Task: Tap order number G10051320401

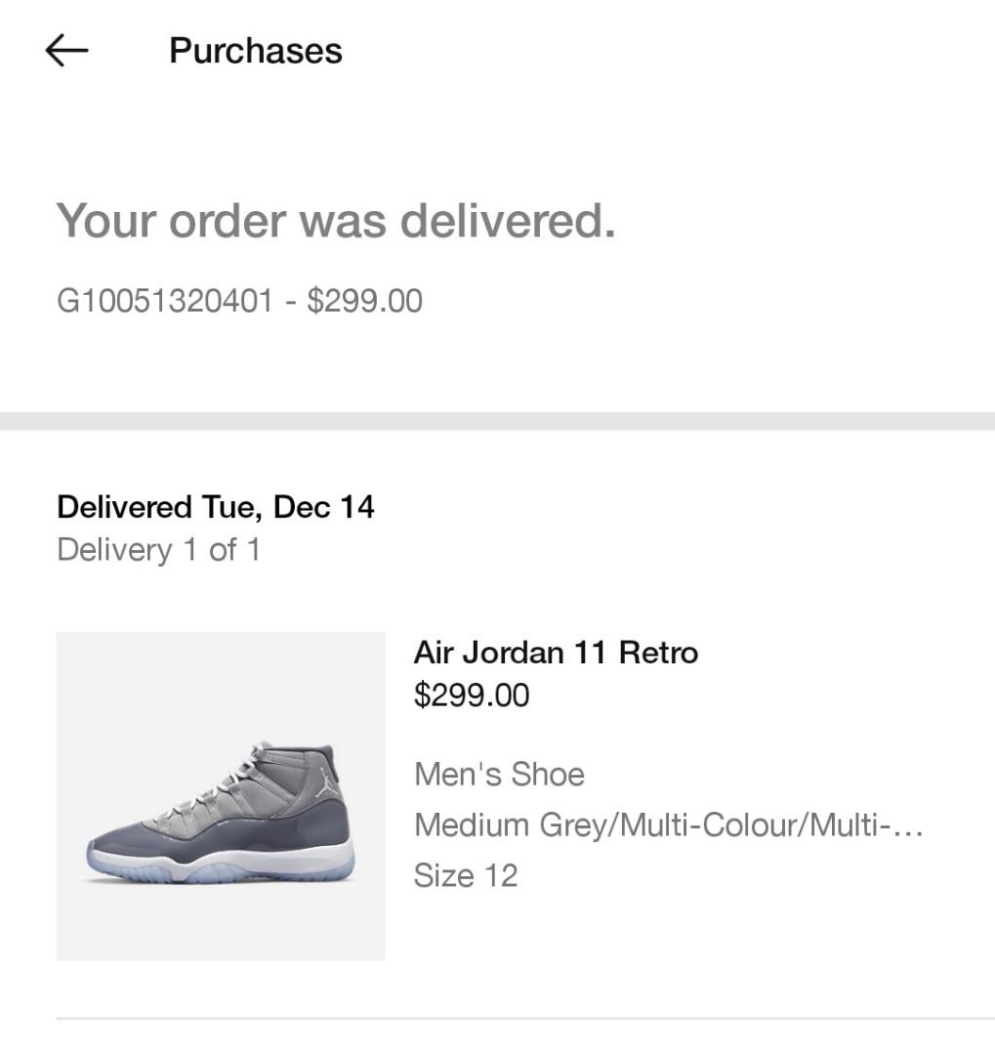Action: pos(165,300)
